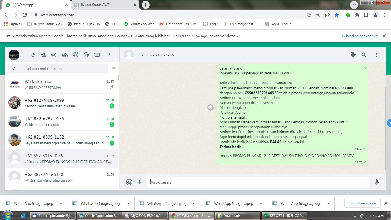Open the WhatsApp profile picture
Screen dimensions: 391x220
click(14, 55)
